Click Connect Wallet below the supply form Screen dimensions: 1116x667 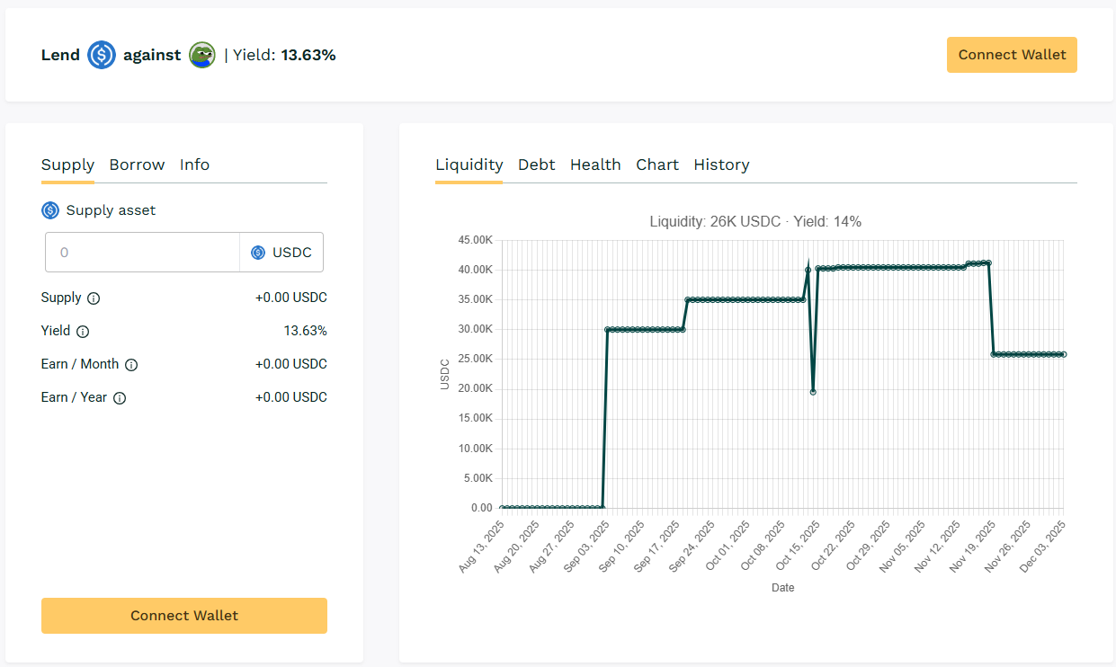click(x=184, y=616)
